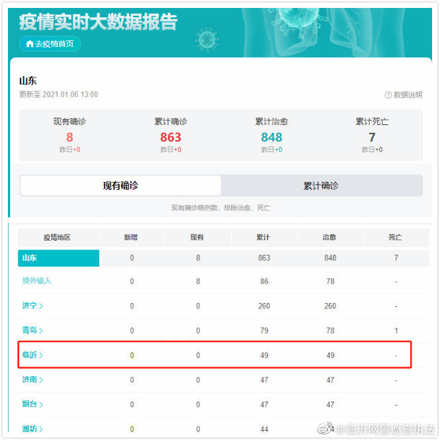440x440 pixels.
Task: Go to 去疫情首页 epidemic homepage
Action: pyautogui.click(x=51, y=44)
